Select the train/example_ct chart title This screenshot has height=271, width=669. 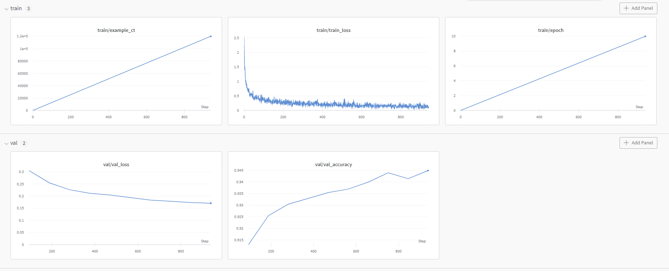(x=116, y=30)
